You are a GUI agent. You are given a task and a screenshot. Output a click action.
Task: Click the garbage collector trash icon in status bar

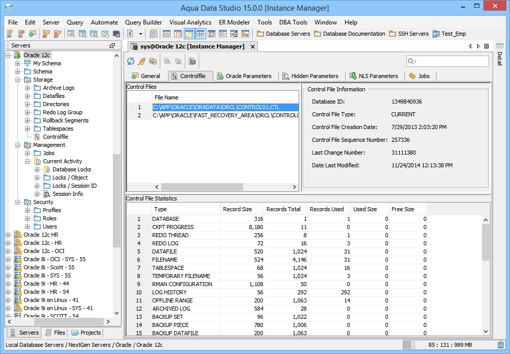(501, 345)
